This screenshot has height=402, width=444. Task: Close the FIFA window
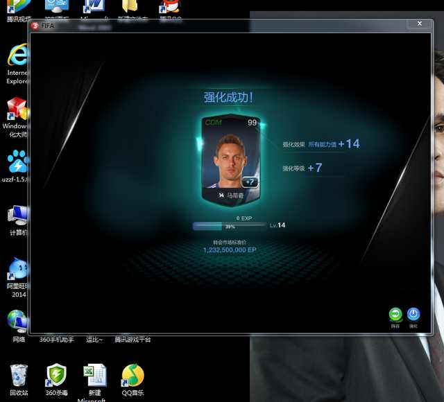click(419, 24)
